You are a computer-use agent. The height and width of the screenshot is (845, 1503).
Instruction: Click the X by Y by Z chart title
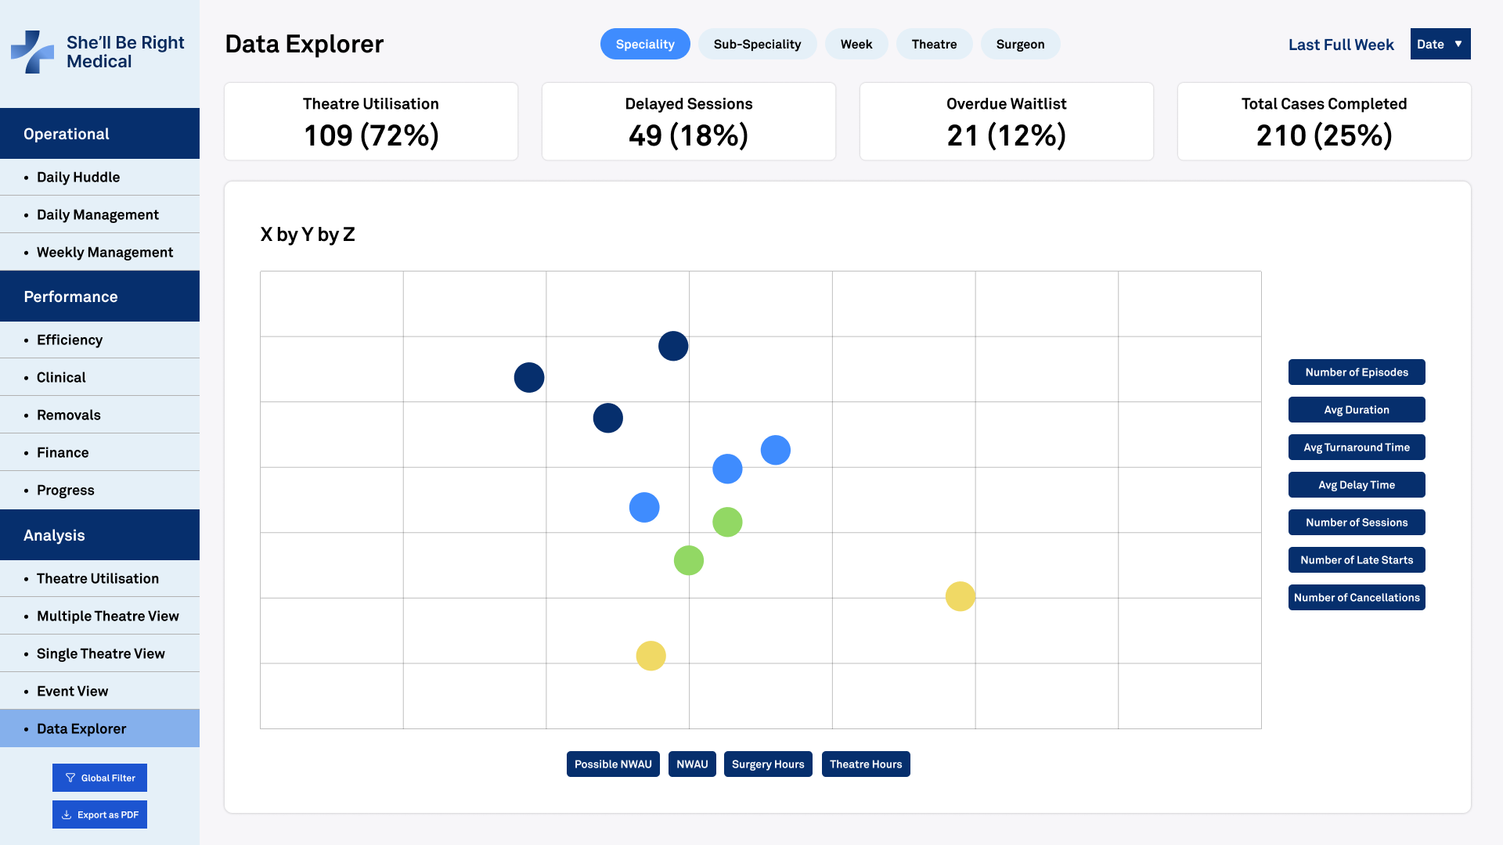[308, 235]
